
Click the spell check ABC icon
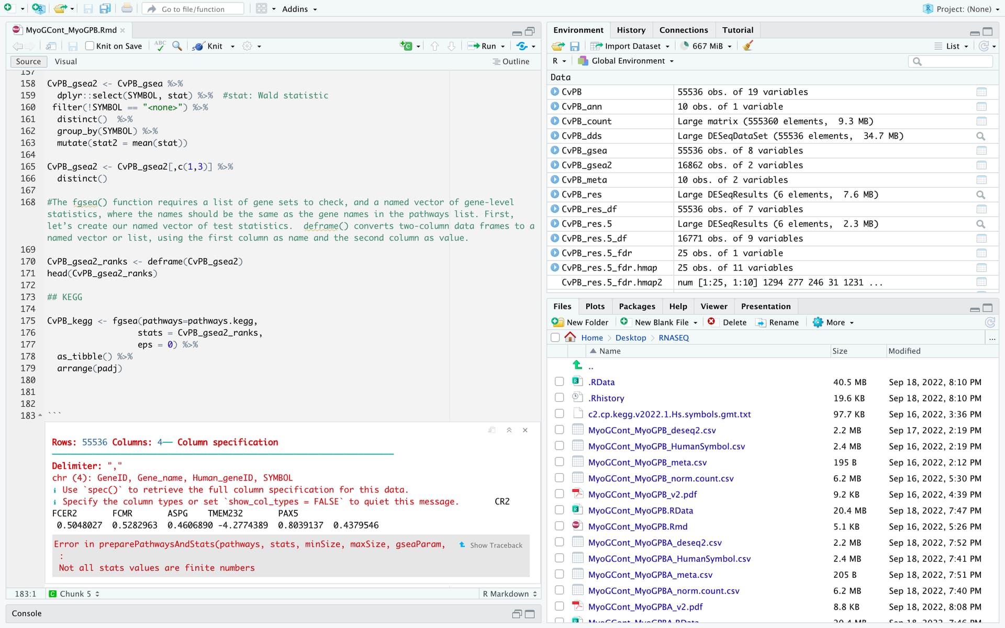[x=160, y=46]
